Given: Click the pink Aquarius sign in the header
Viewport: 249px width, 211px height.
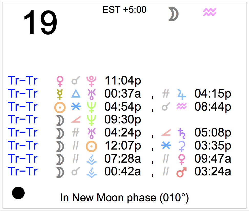Looking at the screenshot, I should [210, 12].
